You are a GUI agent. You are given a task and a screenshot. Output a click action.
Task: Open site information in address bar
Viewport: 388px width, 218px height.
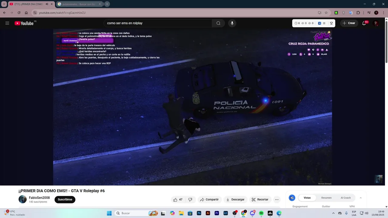click(x=35, y=13)
